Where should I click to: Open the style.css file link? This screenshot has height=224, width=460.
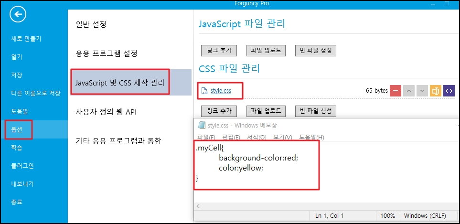point(221,91)
